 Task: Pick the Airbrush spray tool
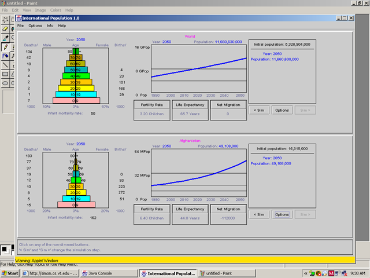pyautogui.click(x=5, y=56)
